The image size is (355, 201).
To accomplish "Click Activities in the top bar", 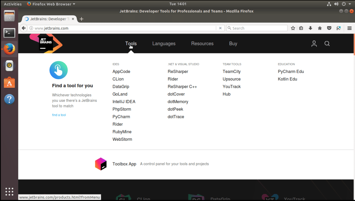I will pos(13,4).
